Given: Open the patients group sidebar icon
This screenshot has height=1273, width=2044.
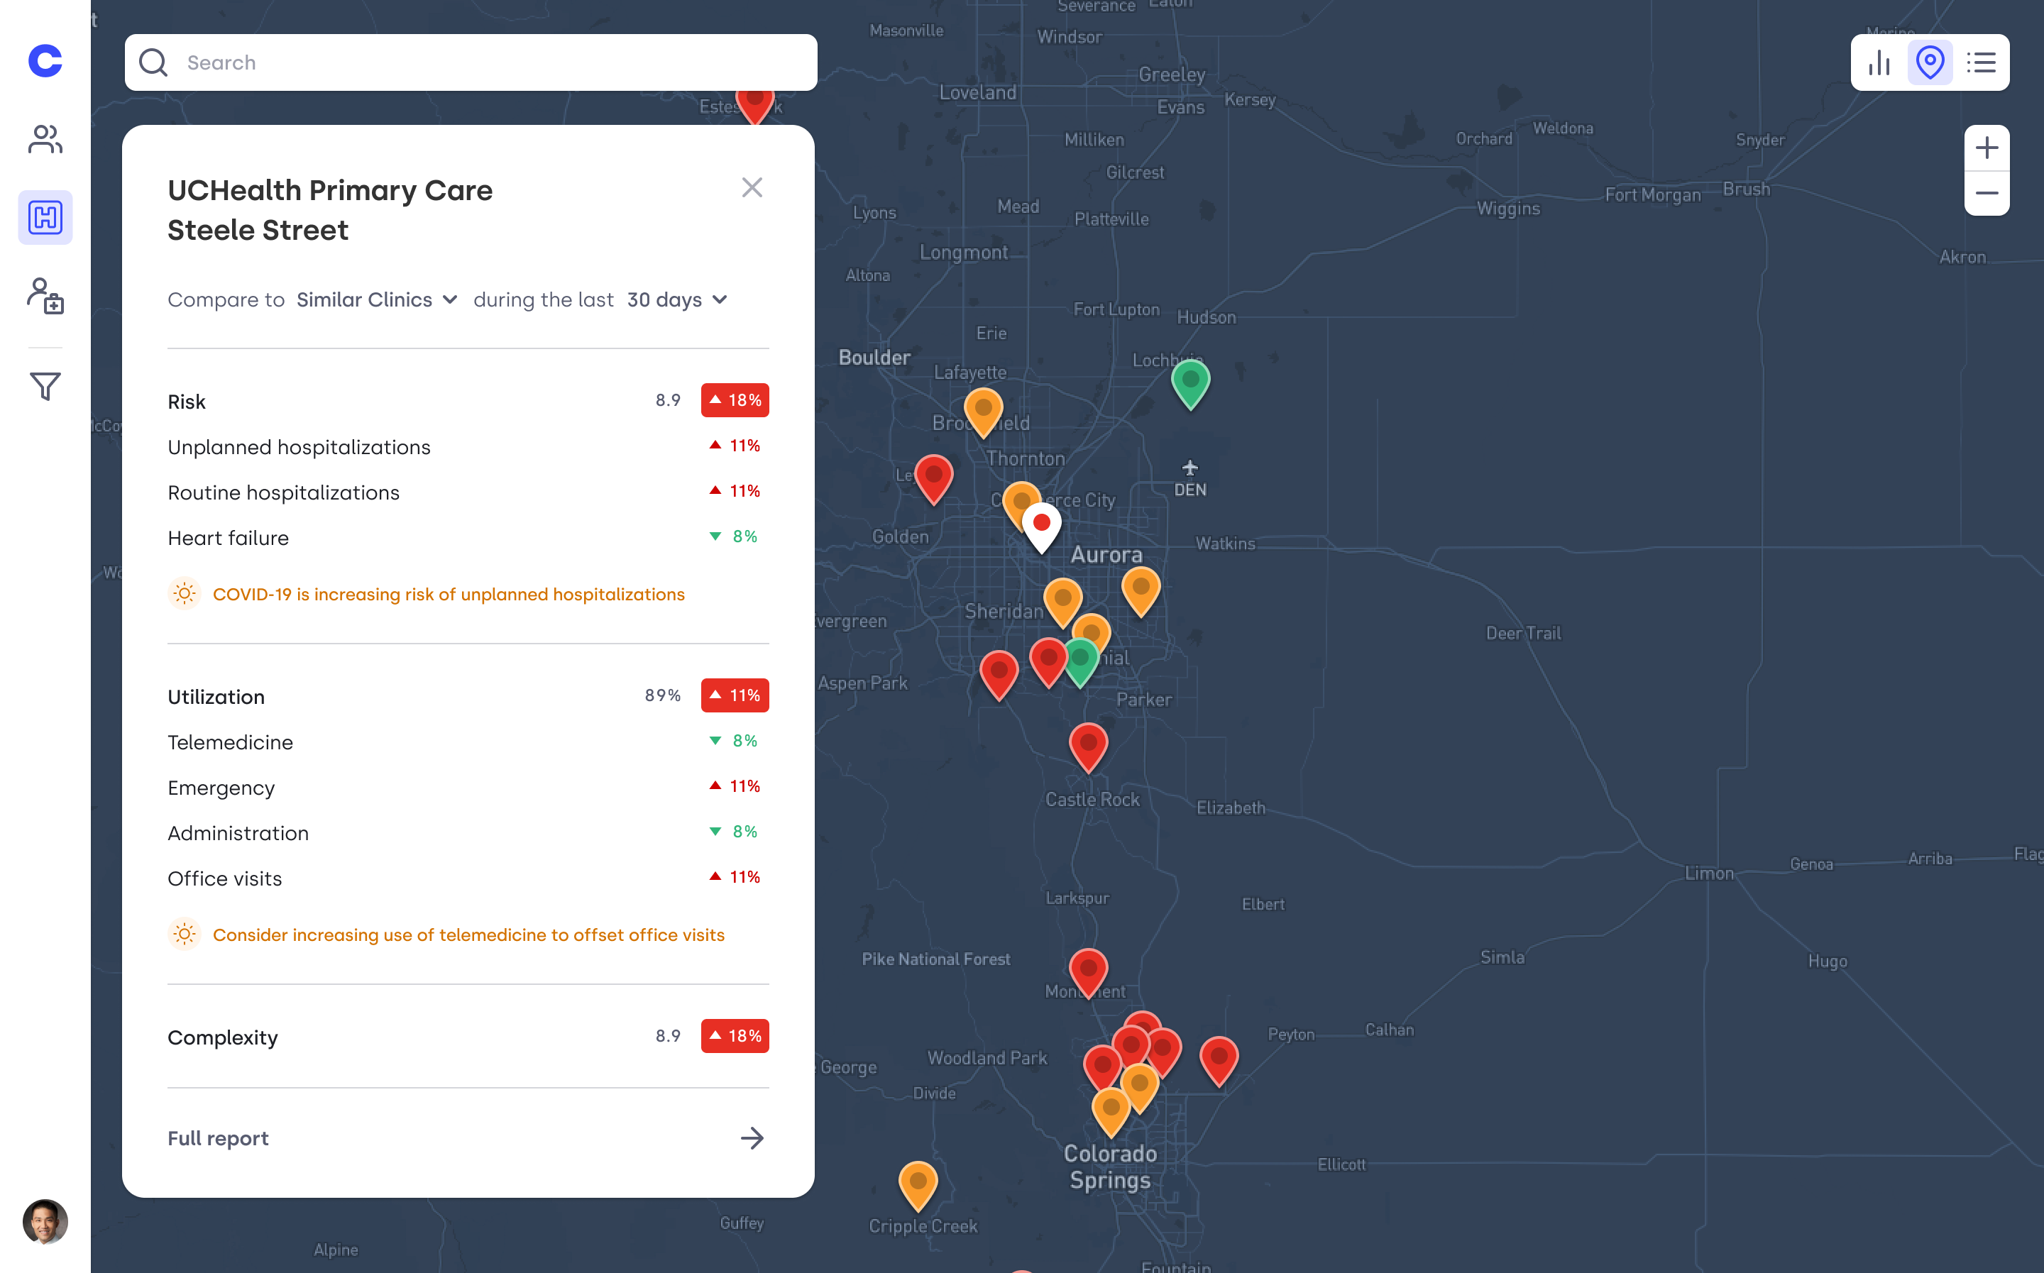Looking at the screenshot, I should (45, 139).
